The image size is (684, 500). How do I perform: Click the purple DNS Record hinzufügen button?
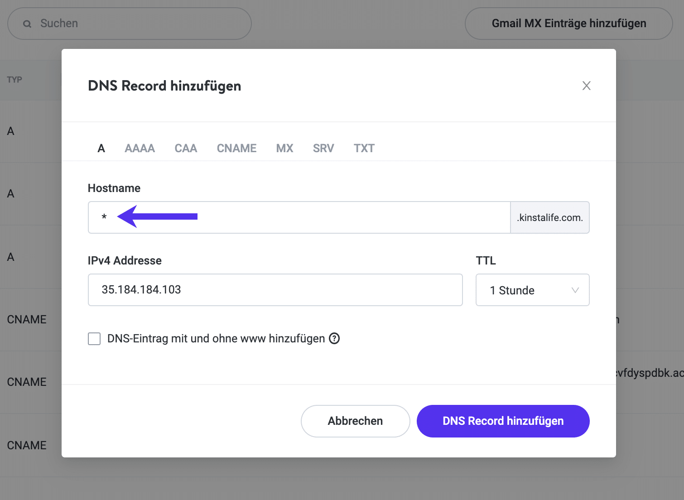coord(503,421)
